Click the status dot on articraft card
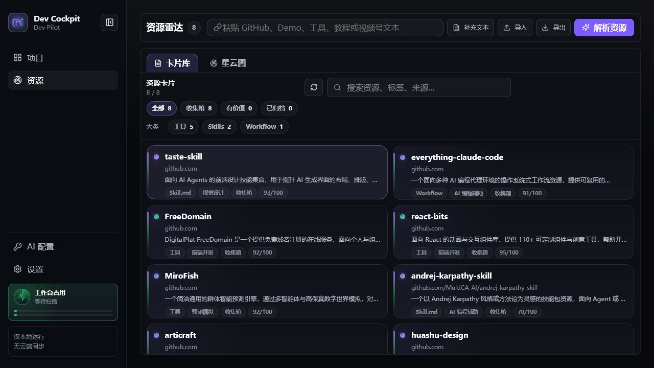 [x=156, y=335]
